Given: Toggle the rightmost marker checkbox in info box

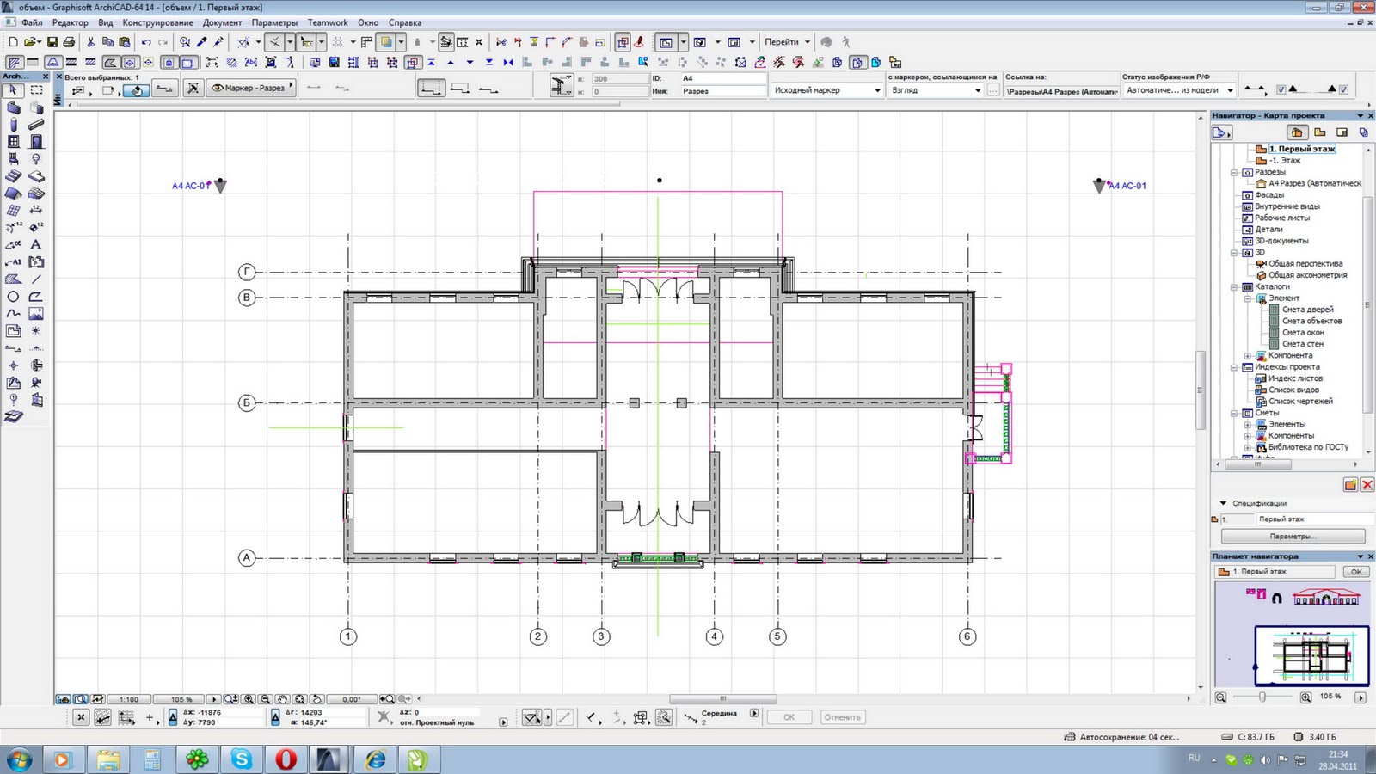Looking at the screenshot, I should 1343,89.
